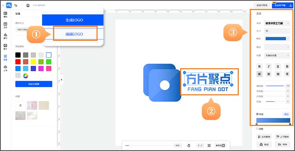This screenshot has height=151, width=295.
Task: Click the letter spacing slider
Action: coord(275,91)
